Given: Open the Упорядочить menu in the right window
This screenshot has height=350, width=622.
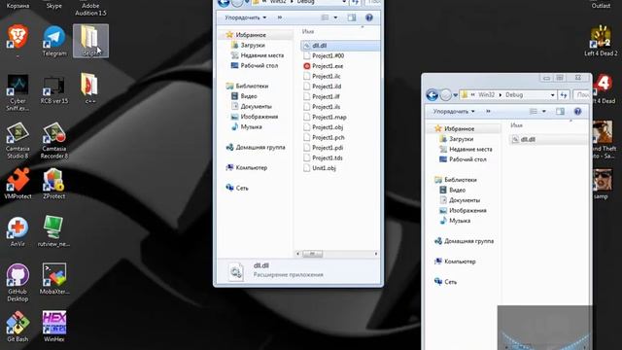Looking at the screenshot, I should point(454,112).
